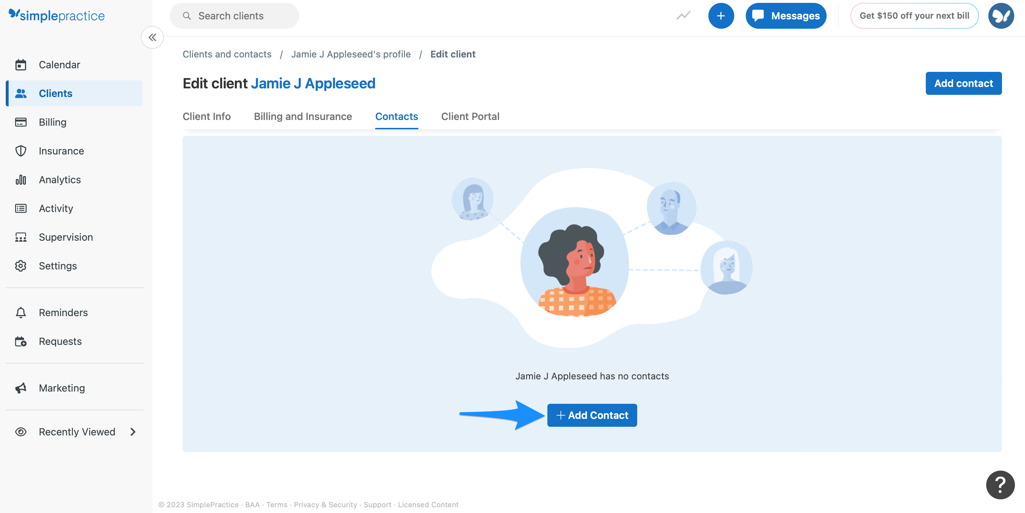Click the create new plus icon
The width and height of the screenshot is (1025, 513).
point(721,15)
